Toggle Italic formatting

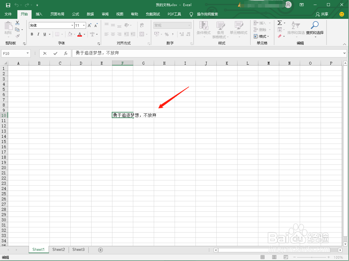pos(38,34)
